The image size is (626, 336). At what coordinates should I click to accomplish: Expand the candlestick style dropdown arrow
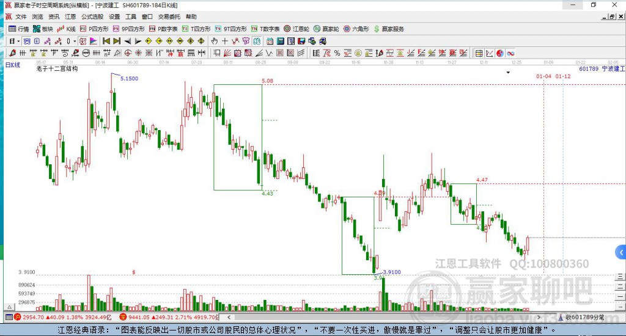coord(75,41)
